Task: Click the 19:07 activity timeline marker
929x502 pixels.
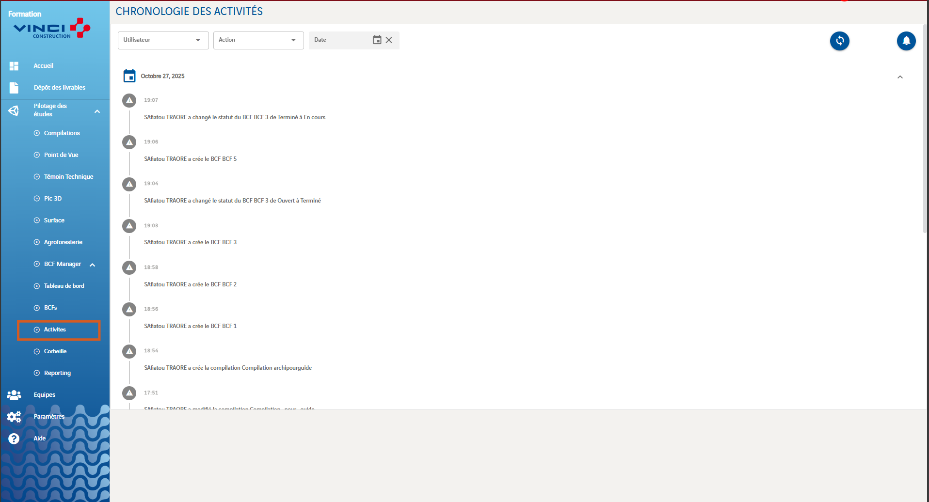Action: pos(129,101)
